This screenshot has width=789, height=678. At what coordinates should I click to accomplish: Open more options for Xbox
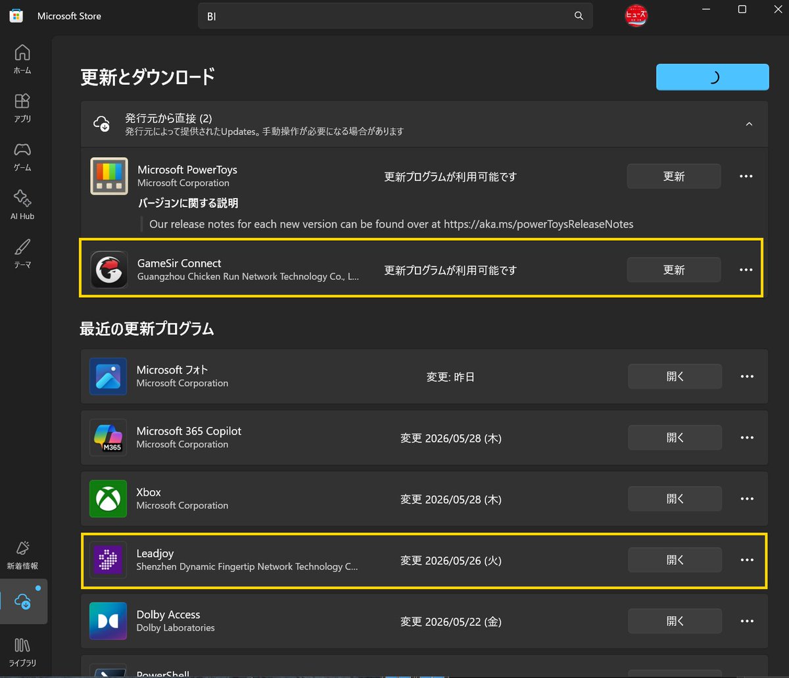tap(747, 499)
